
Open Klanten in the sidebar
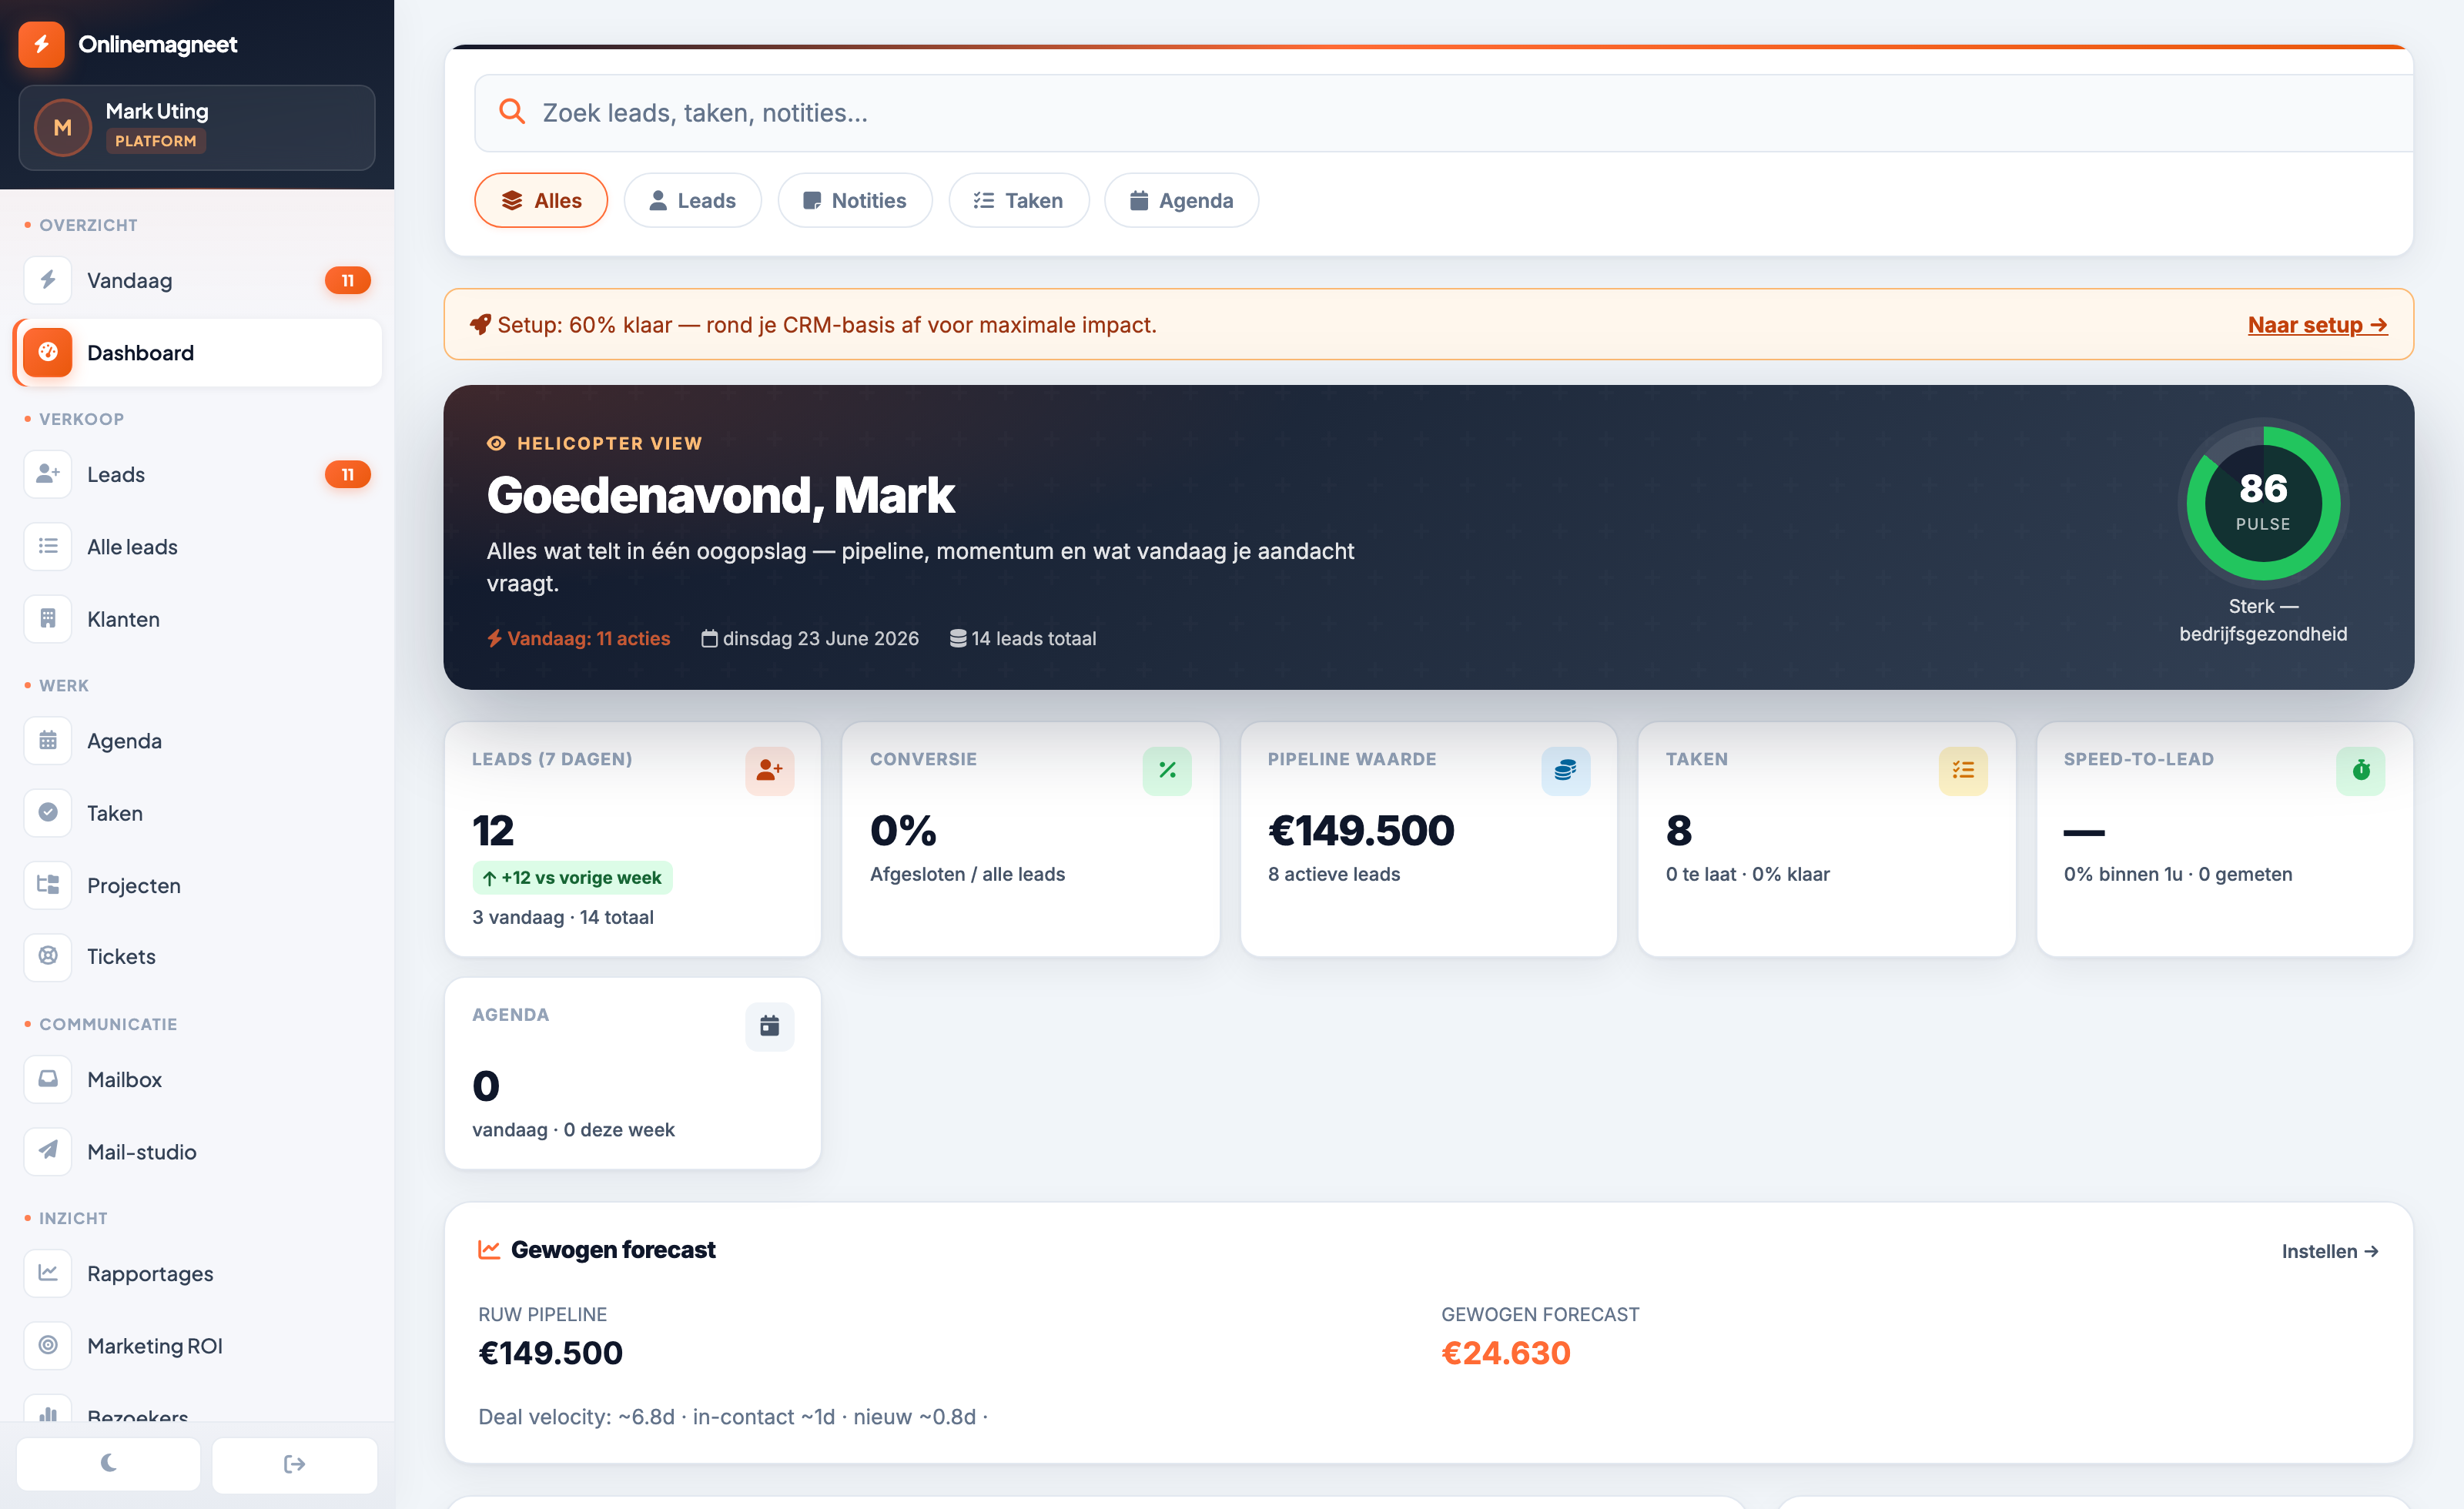point(197,618)
